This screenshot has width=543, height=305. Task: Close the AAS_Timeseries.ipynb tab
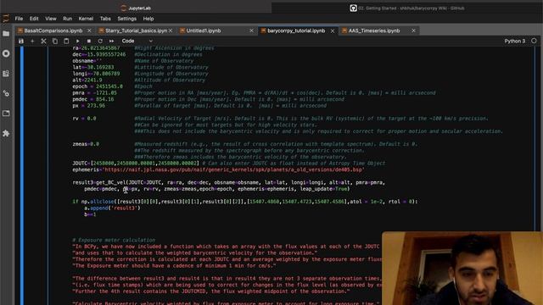(413, 30)
